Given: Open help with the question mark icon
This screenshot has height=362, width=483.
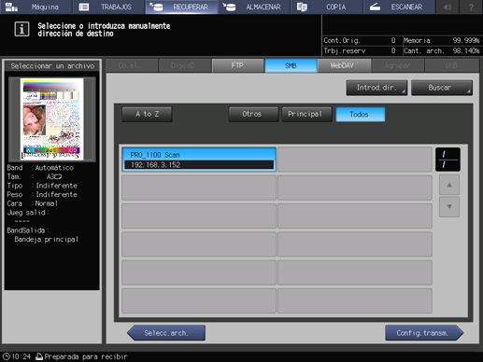Looking at the screenshot, I should pyautogui.click(x=471, y=7).
